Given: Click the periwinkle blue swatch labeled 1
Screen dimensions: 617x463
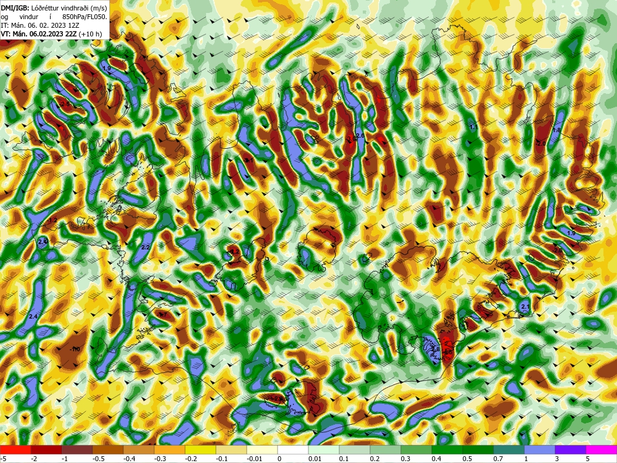Looking at the screenshot, I should pos(540,449).
